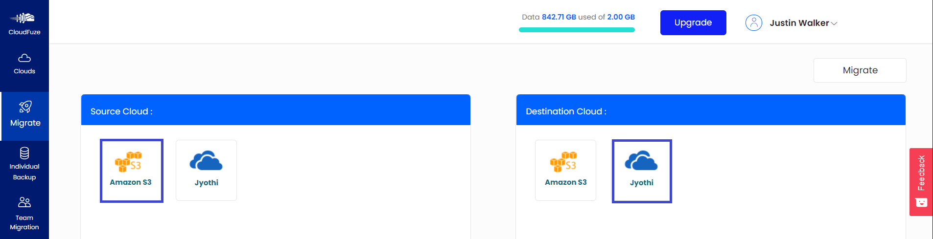Click the Migrate button at top right
The image size is (933, 239).
click(x=860, y=70)
